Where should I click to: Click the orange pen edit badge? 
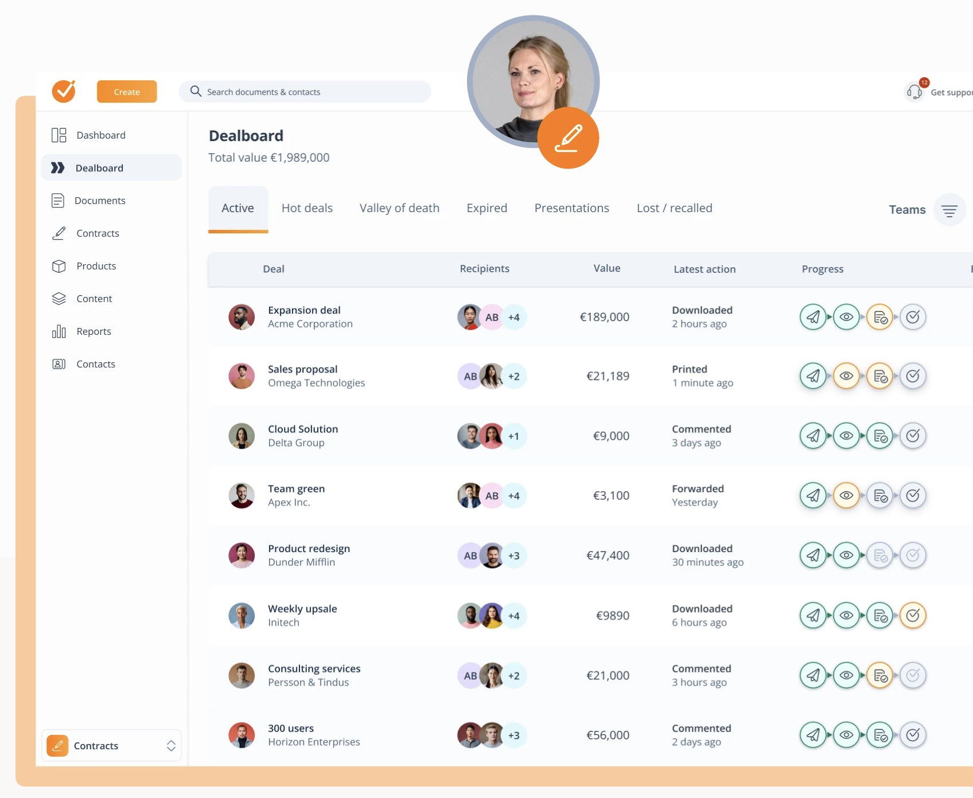pos(568,138)
